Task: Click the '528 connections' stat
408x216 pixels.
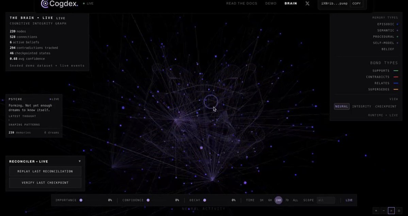Action: click(23, 37)
